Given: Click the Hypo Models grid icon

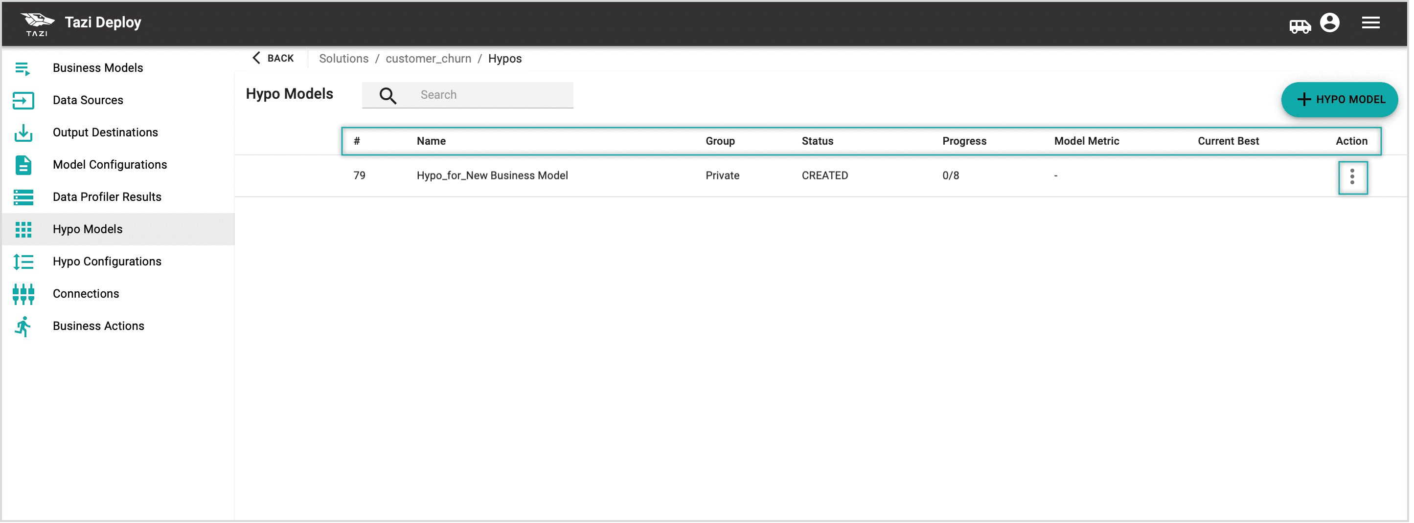Looking at the screenshot, I should [x=23, y=230].
